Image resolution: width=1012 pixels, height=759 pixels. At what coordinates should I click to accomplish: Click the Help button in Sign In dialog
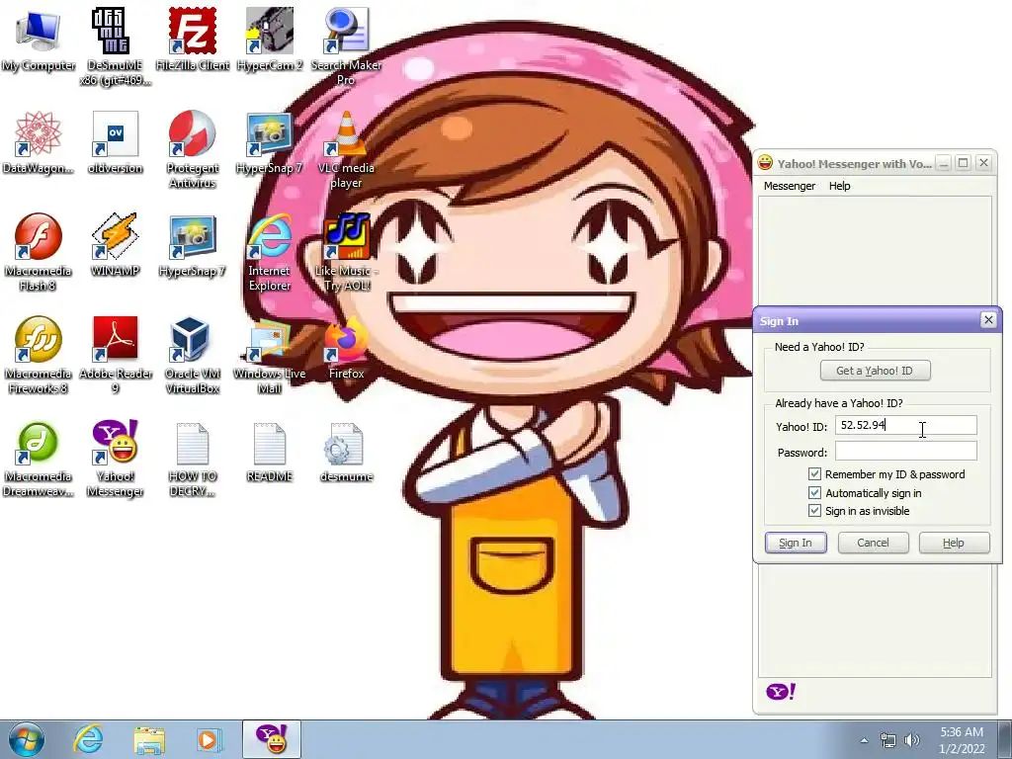(954, 543)
